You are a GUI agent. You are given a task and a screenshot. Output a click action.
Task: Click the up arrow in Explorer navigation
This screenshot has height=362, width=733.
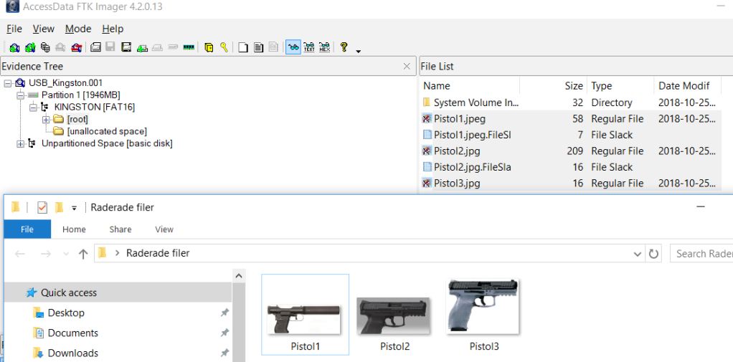point(83,253)
